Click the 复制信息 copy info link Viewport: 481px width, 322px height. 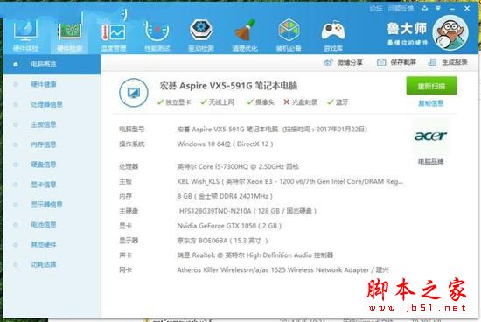pyautogui.click(x=431, y=103)
